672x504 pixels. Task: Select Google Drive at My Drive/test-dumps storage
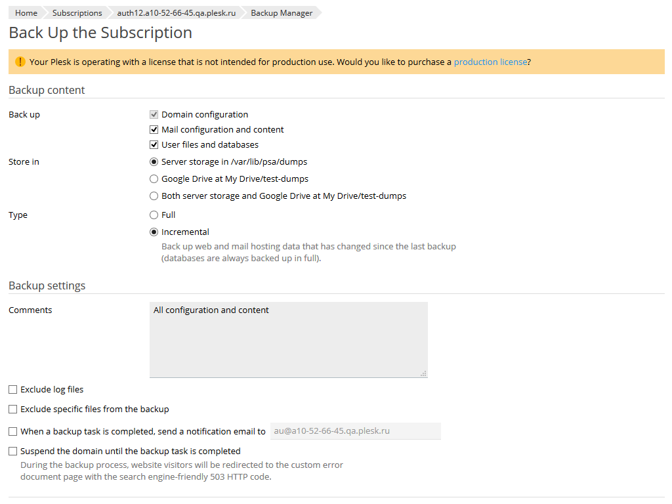(x=154, y=178)
